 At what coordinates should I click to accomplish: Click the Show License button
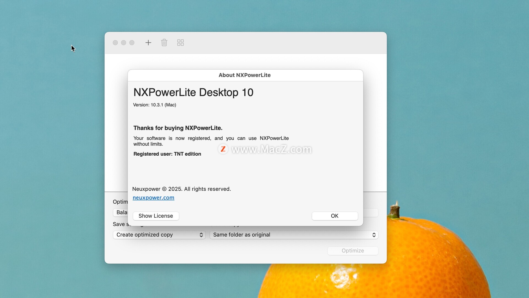156,216
